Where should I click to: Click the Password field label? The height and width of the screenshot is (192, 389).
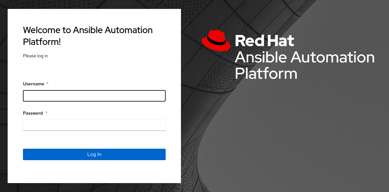click(33, 113)
